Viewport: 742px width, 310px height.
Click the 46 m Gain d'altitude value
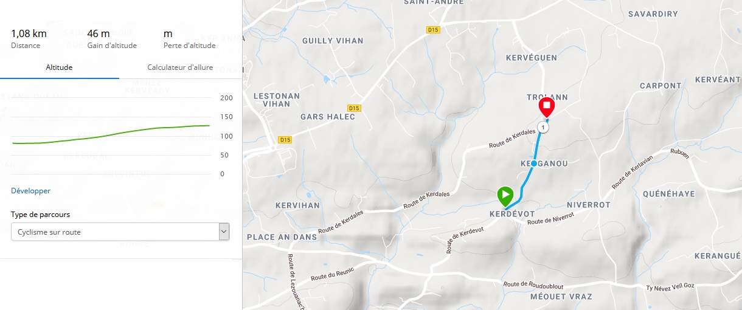(99, 33)
